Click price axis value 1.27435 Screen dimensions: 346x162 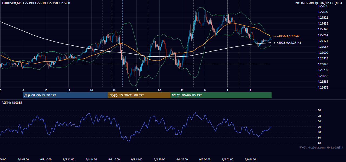click(323, 23)
